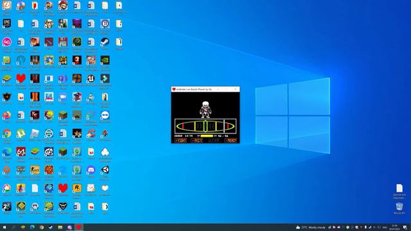Image resolution: width=411 pixels, height=231 pixels.
Task: Open the Unreal Engine desktop shortcut
Action: [91, 78]
